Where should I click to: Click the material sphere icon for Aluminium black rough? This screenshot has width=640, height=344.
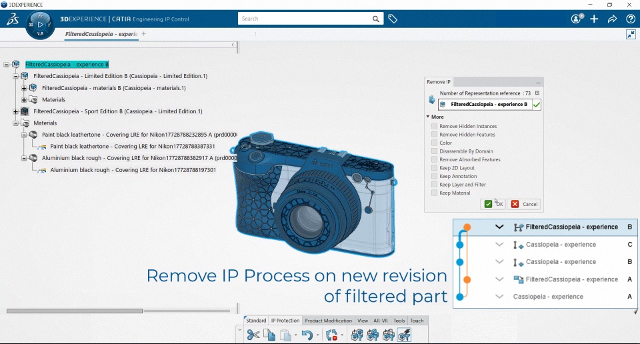[33, 158]
